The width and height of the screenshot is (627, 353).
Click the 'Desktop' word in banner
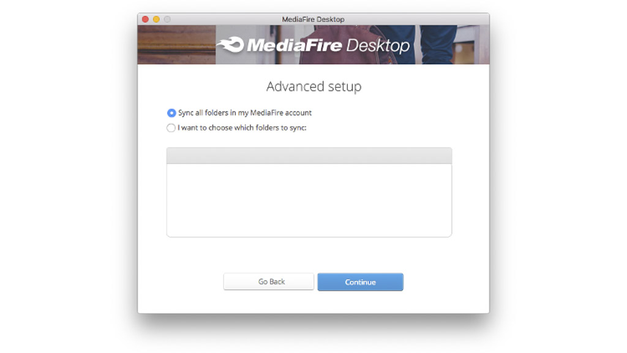click(x=378, y=46)
